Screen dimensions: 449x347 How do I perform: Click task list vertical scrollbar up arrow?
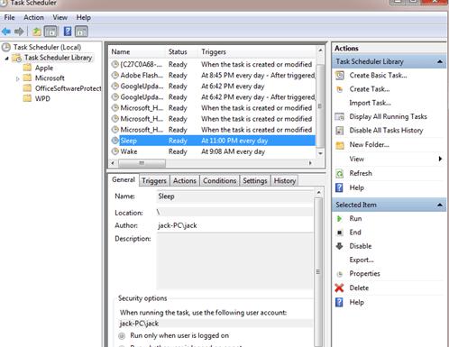(x=320, y=50)
